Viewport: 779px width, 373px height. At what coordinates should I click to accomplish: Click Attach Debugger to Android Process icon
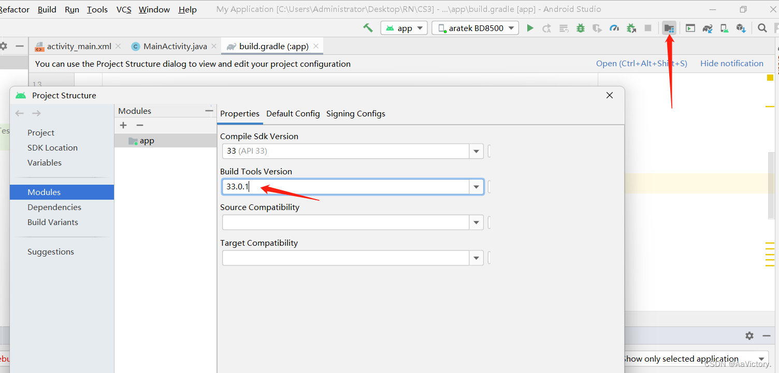631,28
